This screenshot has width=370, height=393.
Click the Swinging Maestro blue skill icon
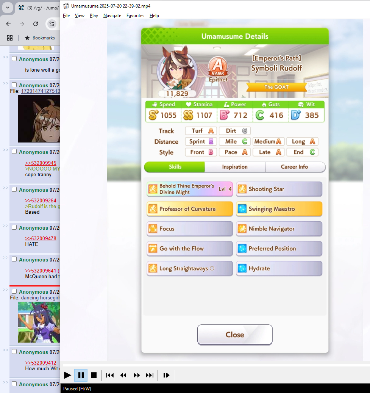[242, 208]
